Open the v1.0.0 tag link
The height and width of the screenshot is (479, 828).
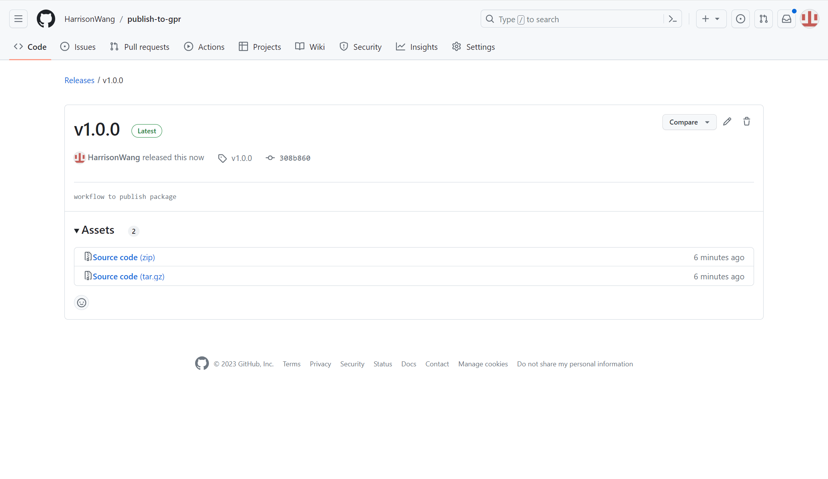(x=241, y=158)
